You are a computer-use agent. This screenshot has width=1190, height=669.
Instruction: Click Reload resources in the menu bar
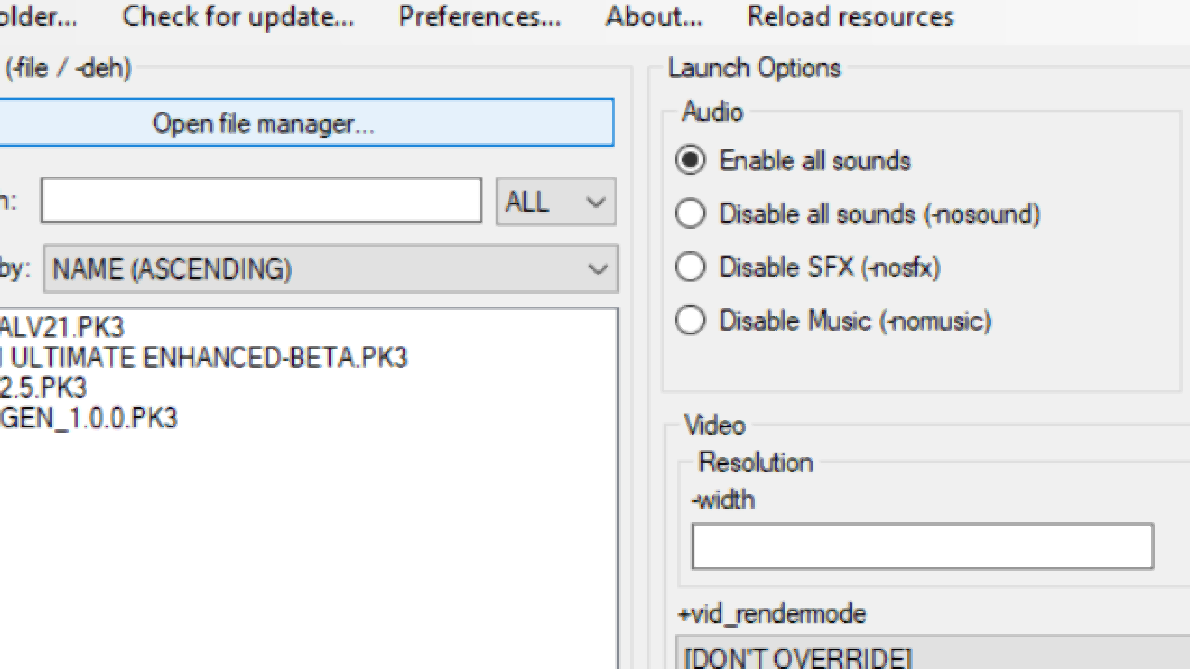coord(850,17)
